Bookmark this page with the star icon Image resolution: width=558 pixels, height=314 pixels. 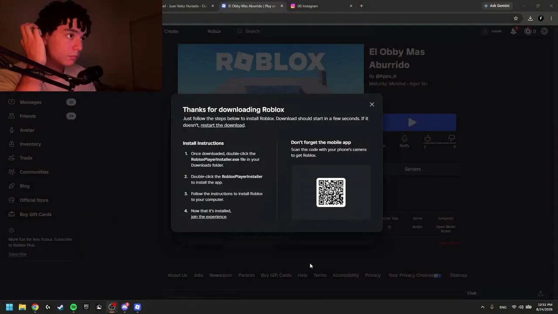(x=516, y=18)
